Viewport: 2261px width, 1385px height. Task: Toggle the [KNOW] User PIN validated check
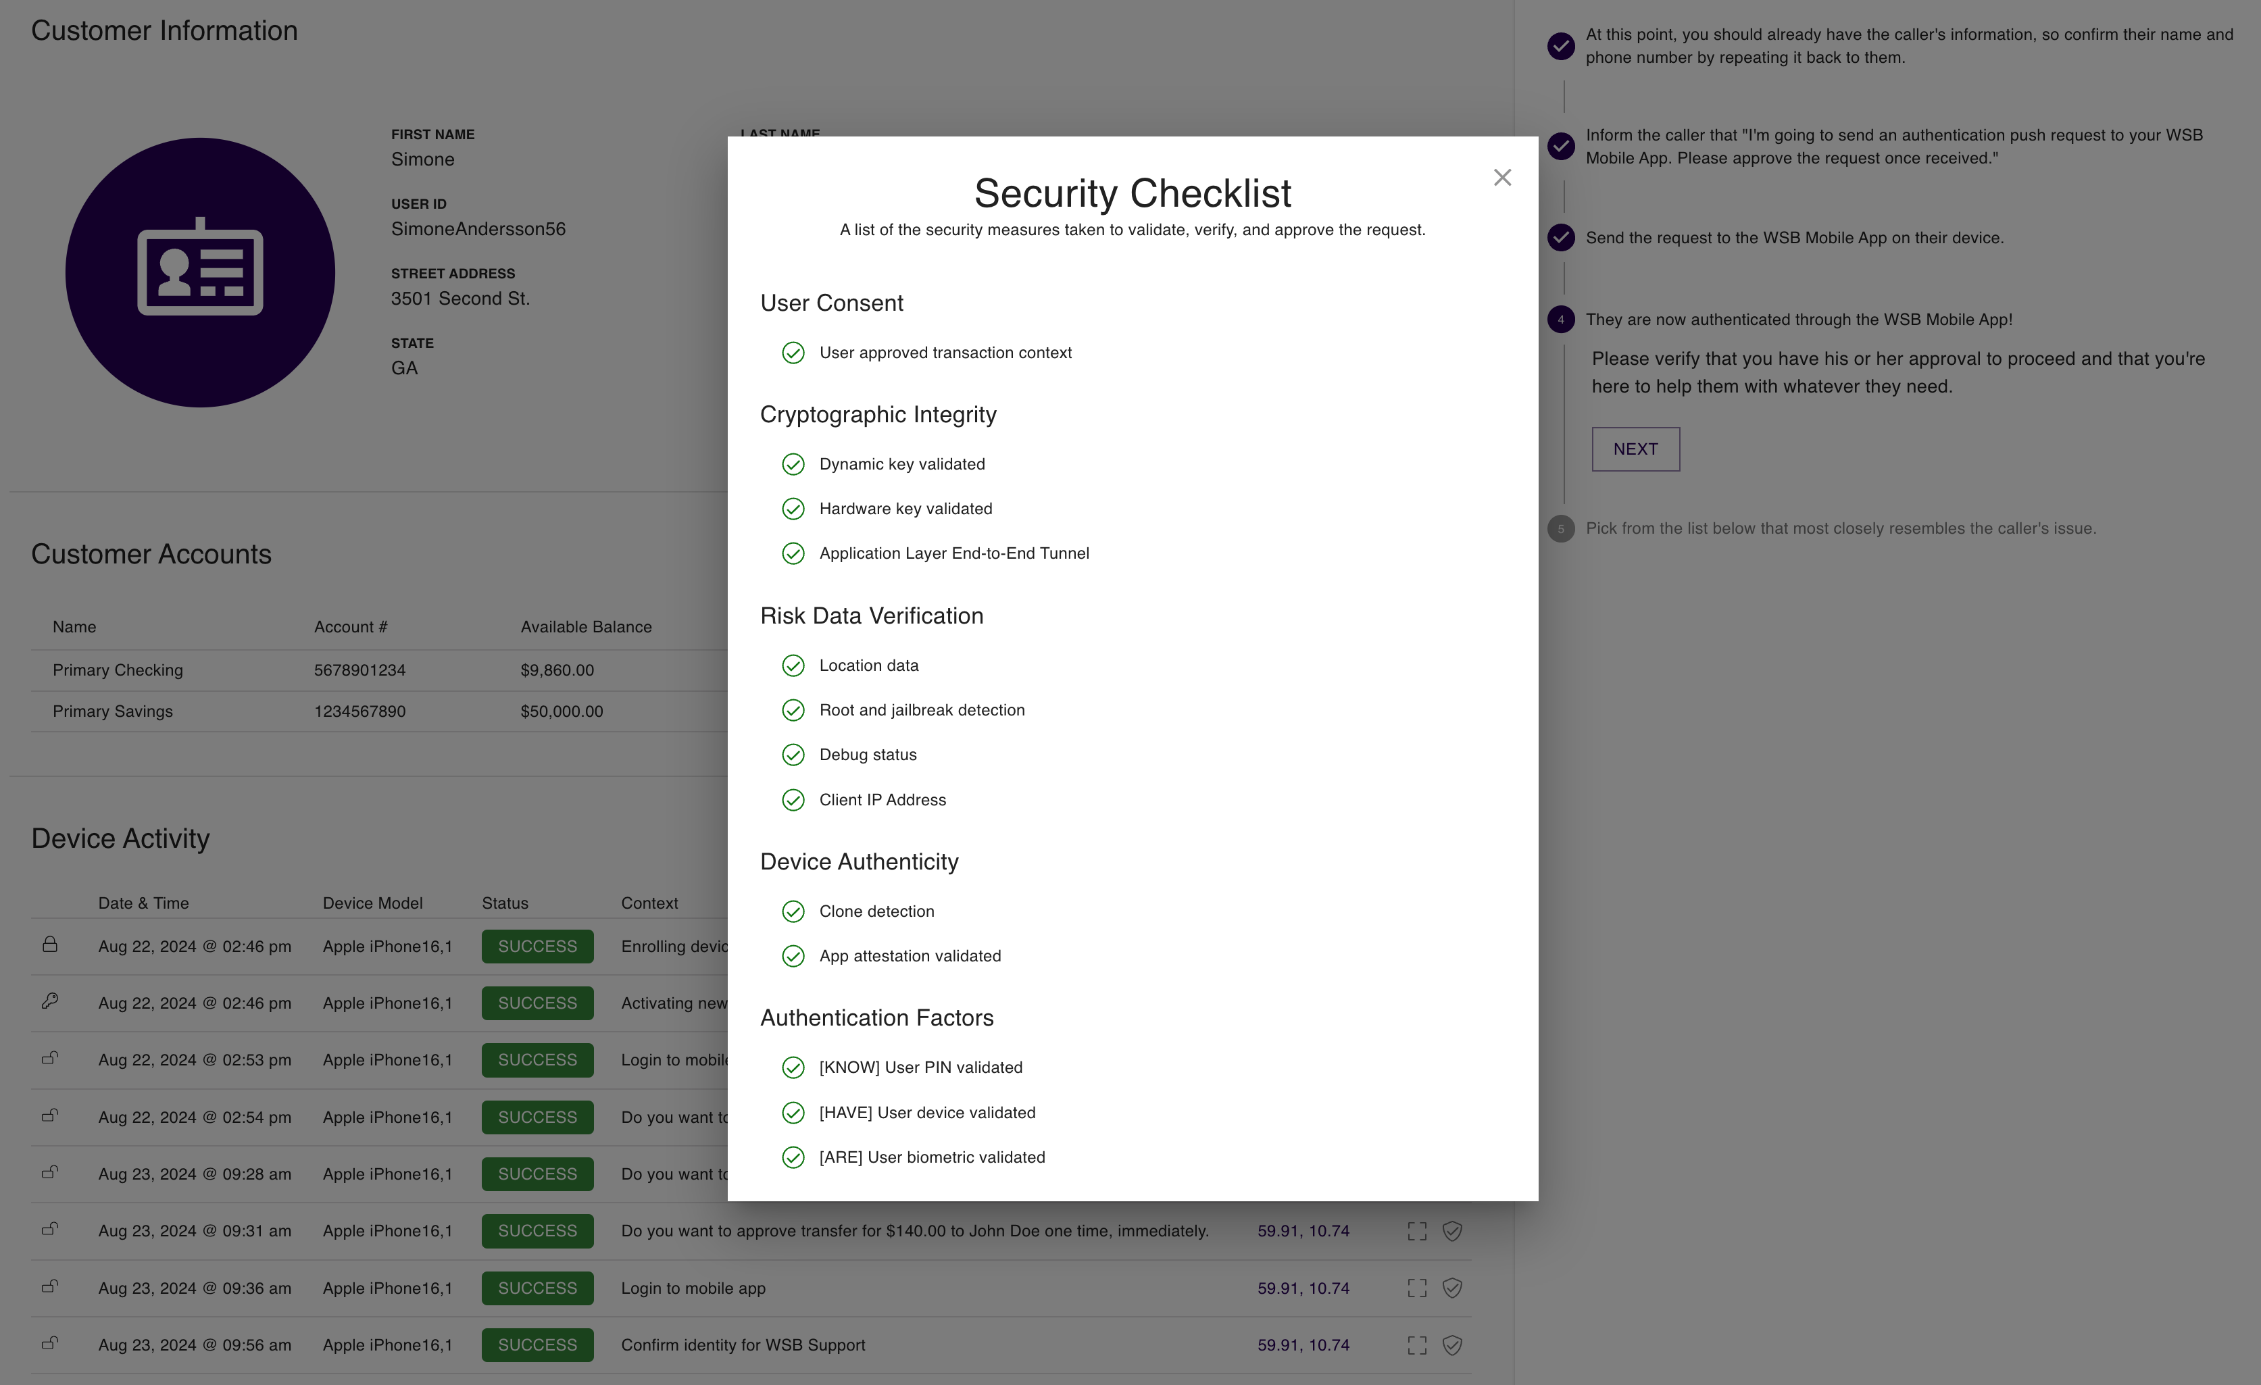tap(793, 1067)
